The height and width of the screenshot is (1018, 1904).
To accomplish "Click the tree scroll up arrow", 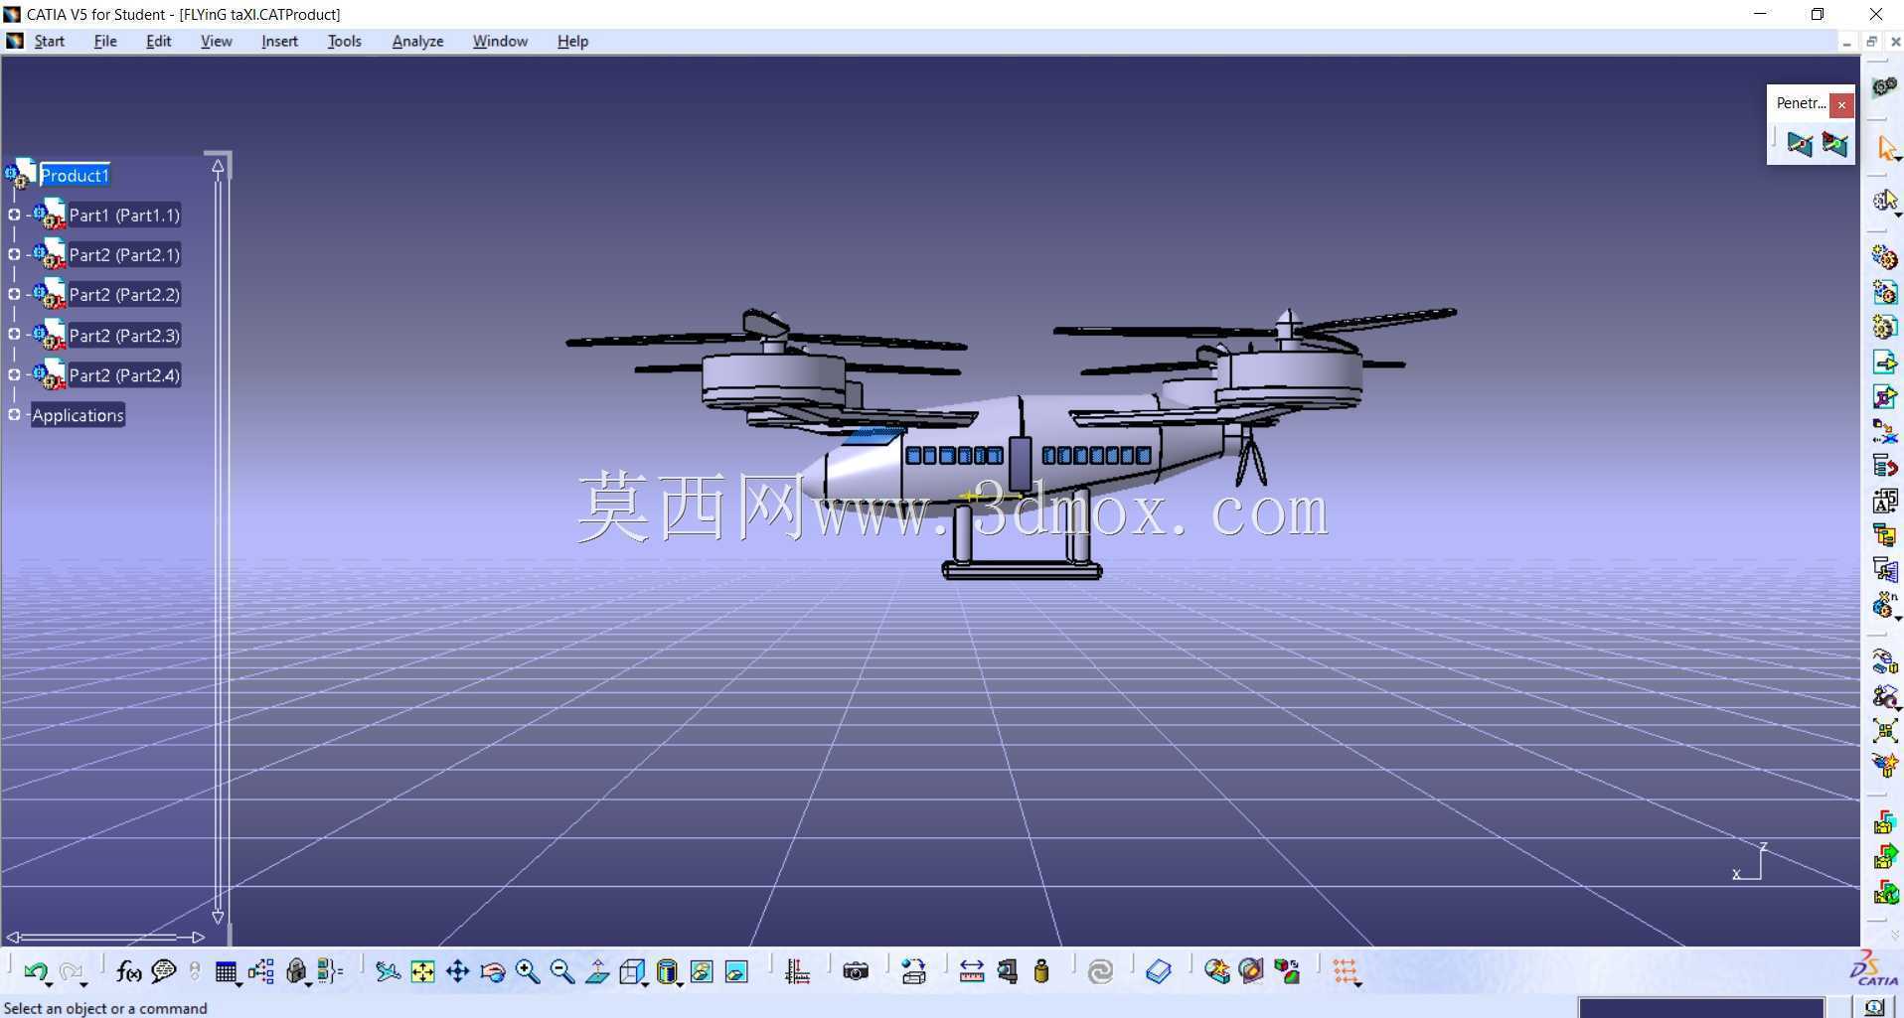I will (218, 167).
